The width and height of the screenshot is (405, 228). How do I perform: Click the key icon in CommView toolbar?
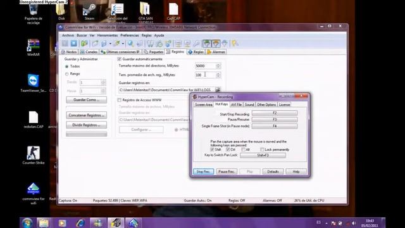tap(196, 44)
